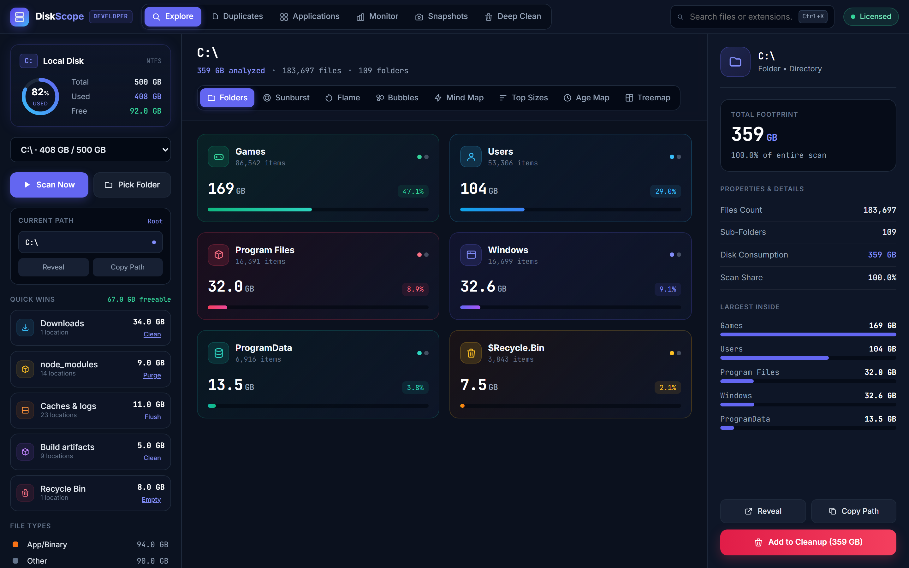Viewport: 909px width, 568px height.
Task: Click the Downloads quick win icon
Action: pyautogui.click(x=25, y=328)
